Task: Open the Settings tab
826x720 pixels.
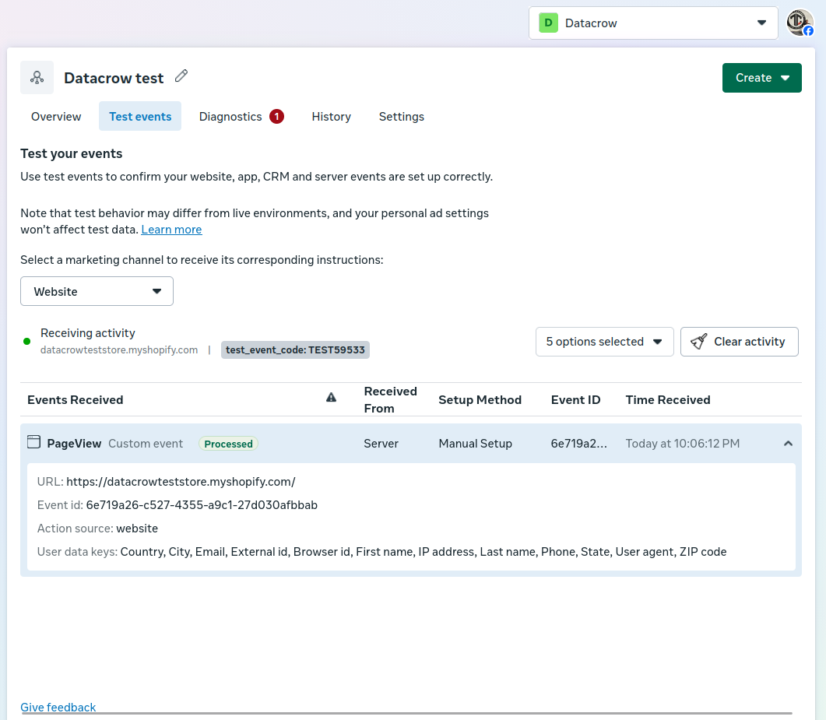Action: pyautogui.click(x=402, y=117)
